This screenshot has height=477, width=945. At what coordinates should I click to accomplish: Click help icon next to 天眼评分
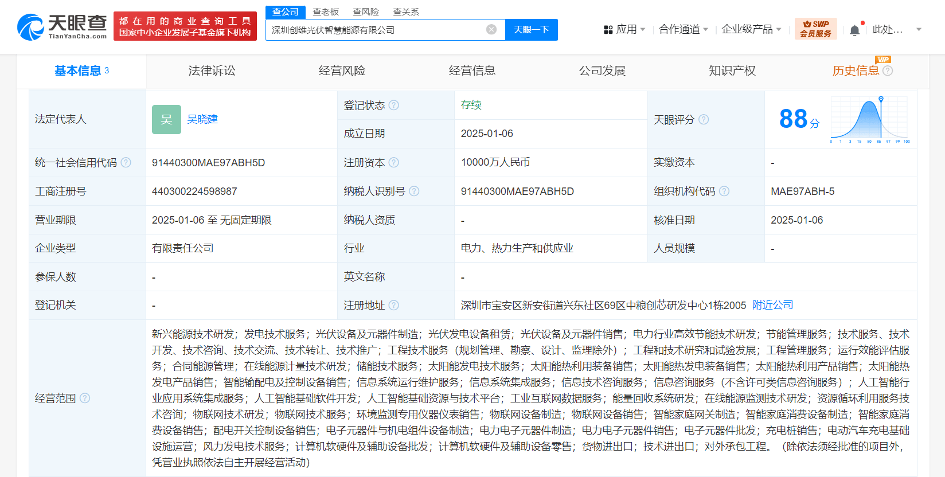tap(704, 120)
